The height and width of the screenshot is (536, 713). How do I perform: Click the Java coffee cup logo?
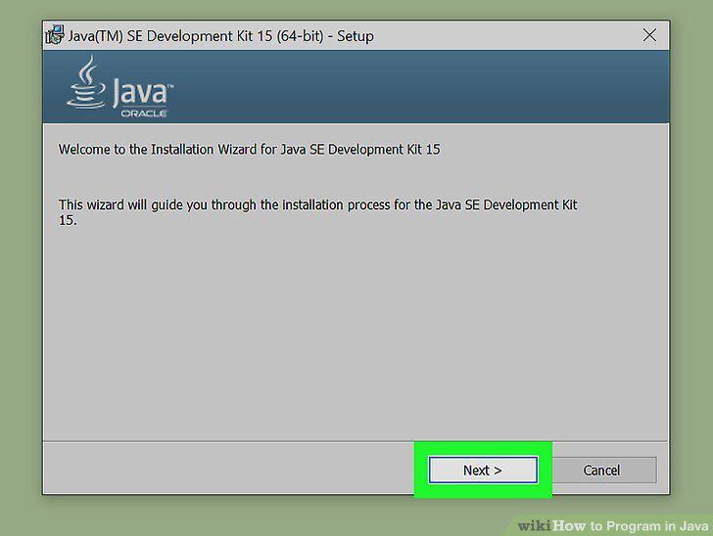[86, 83]
